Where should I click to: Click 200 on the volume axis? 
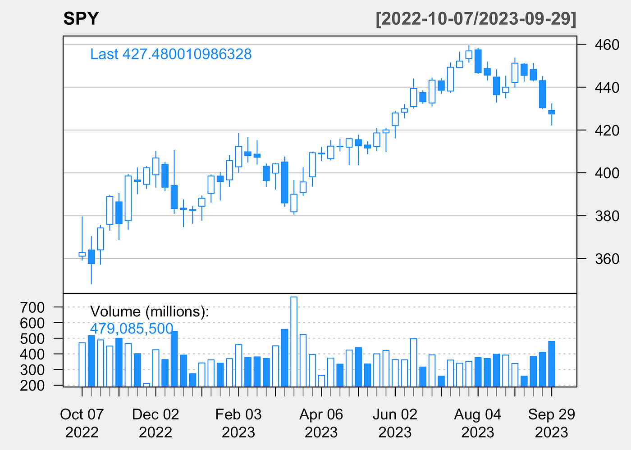(x=32, y=386)
